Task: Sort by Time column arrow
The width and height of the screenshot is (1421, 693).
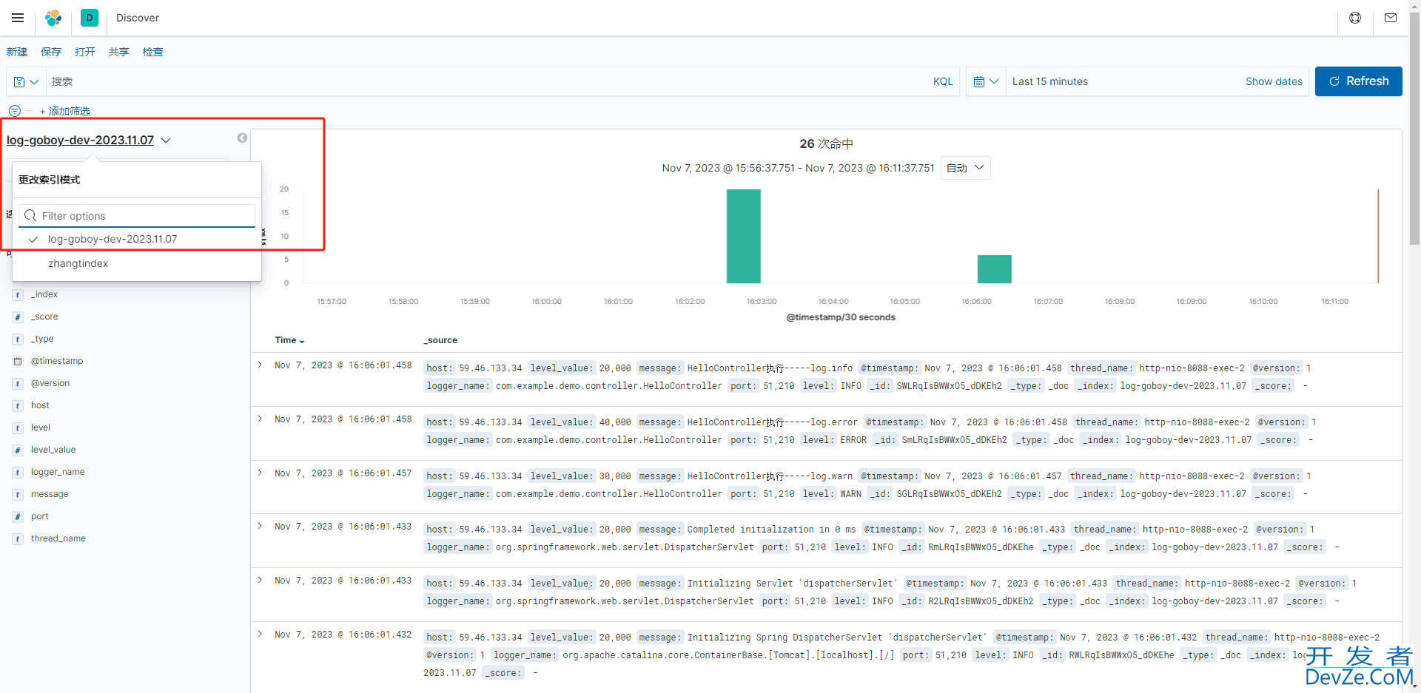Action: pos(302,341)
